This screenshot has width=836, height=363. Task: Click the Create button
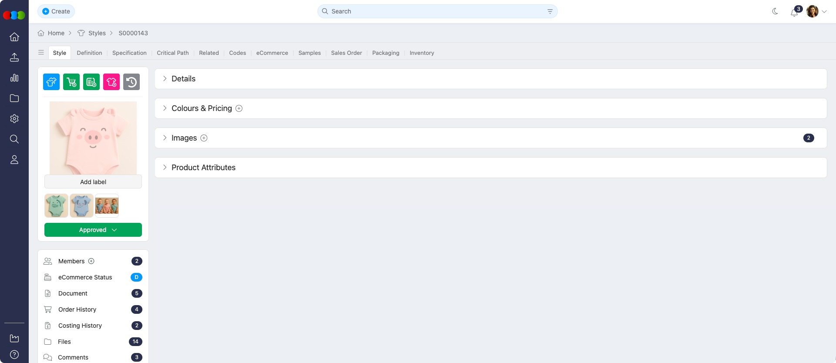click(x=56, y=11)
